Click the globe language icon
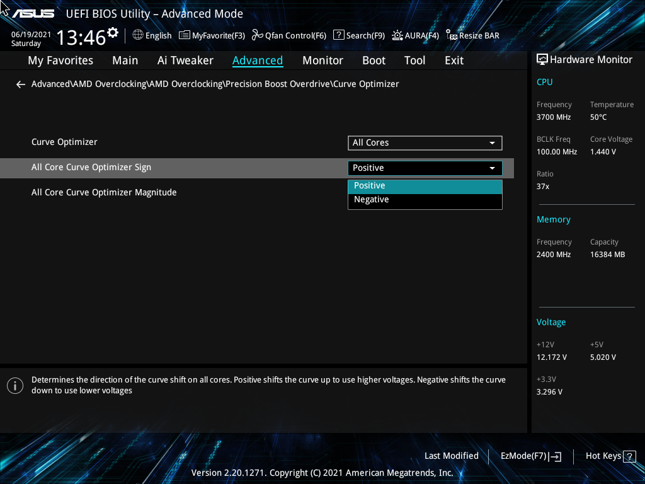This screenshot has width=645, height=484. point(138,35)
